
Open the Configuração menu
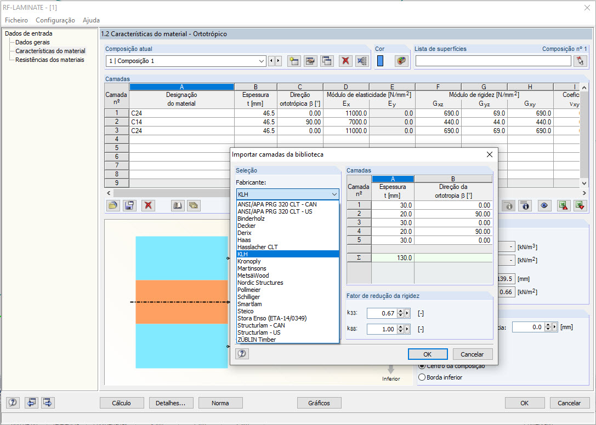pyautogui.click(x=55, y=20)
